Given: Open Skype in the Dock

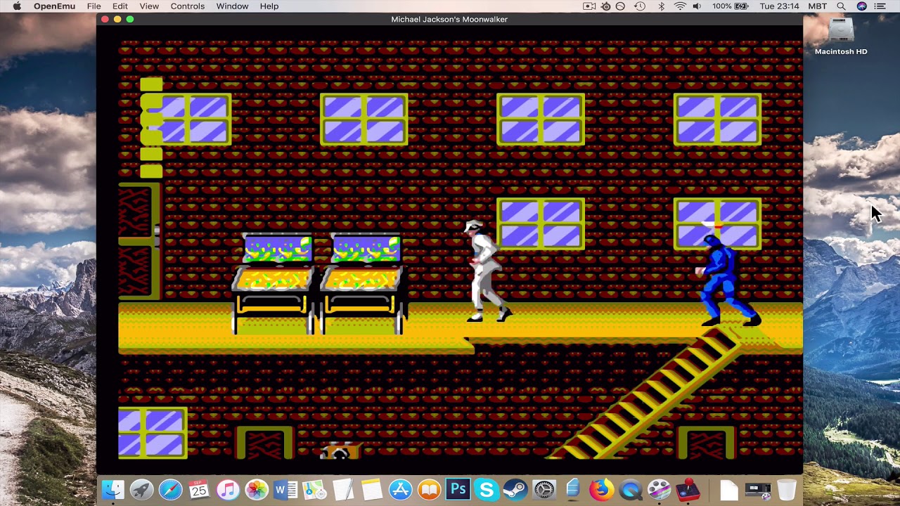Looking at the screenshot, I should tap(487, 490).
